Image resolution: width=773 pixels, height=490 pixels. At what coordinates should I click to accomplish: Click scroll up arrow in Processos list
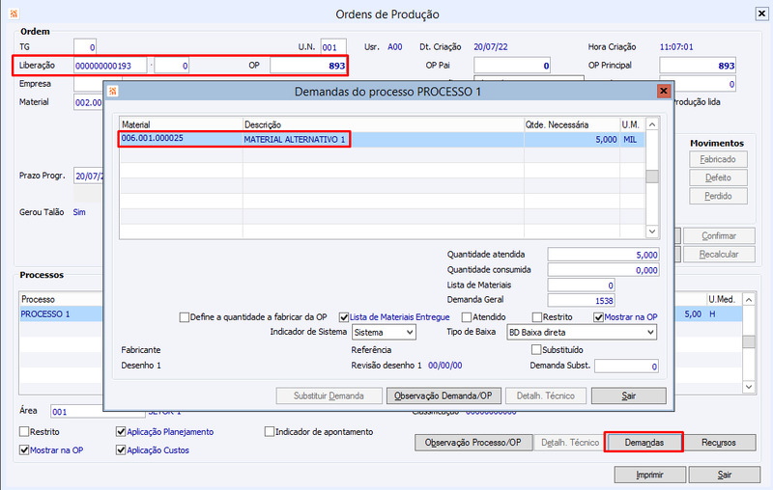coord(749,299)
